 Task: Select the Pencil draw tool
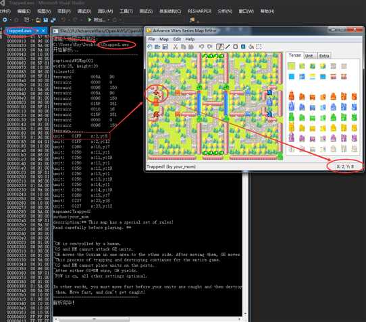point(219,46)
